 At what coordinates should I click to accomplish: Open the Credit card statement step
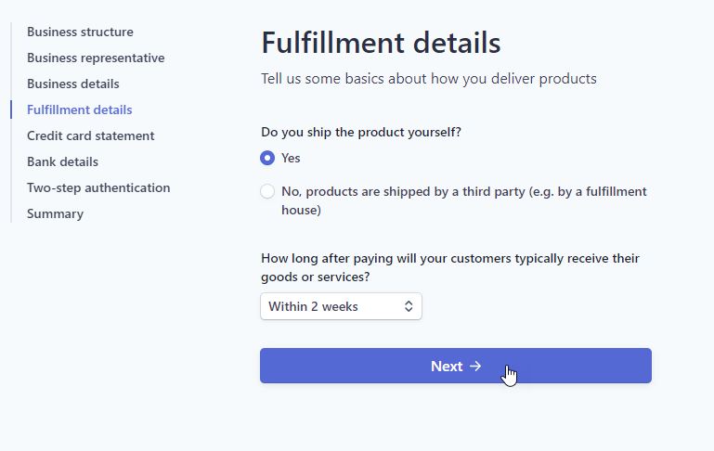click(91, 135)
